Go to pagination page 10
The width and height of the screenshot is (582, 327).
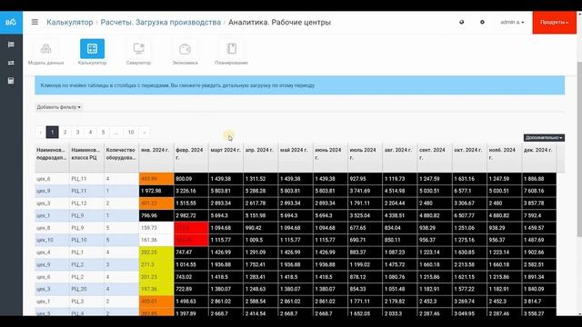[131, 133]
